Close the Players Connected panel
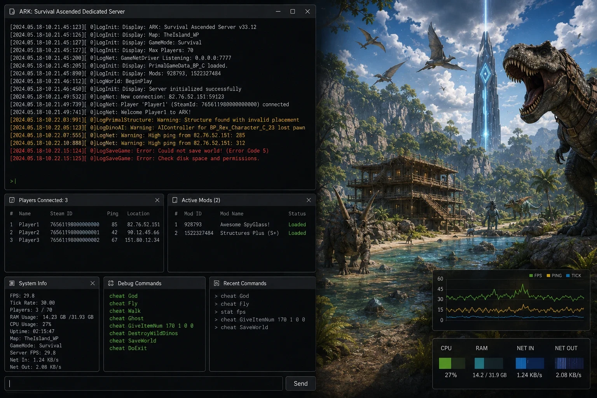The image size is (597, 398). click(x=157, y=200)
